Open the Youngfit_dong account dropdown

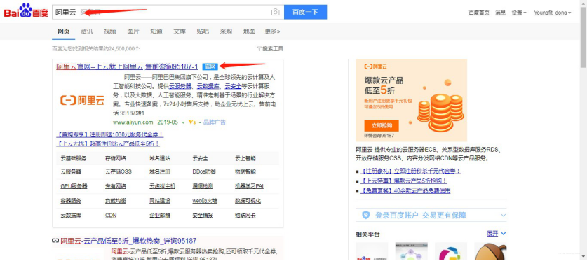click(x=552, y=13)
